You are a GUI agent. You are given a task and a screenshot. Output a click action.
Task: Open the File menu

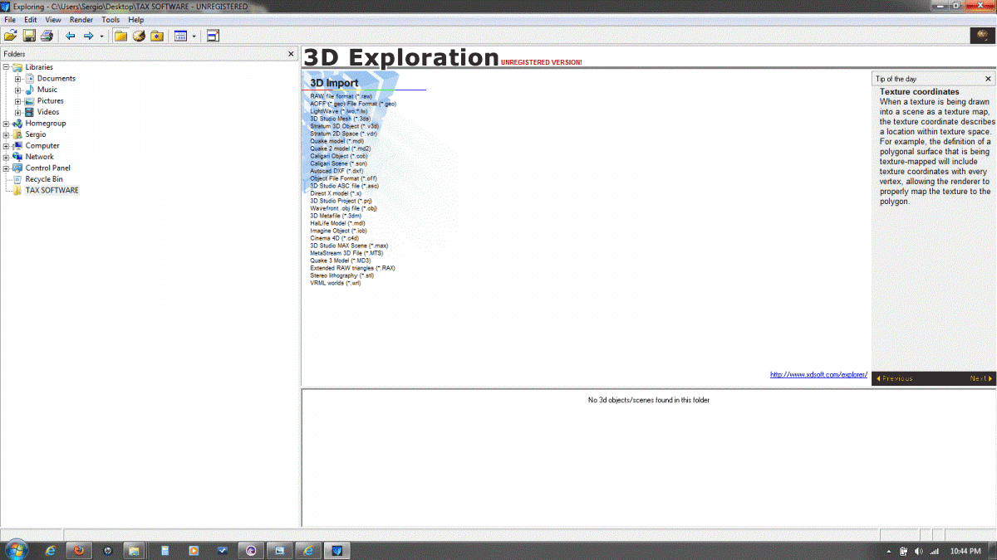pyautogui.click(x=10, y=19)
